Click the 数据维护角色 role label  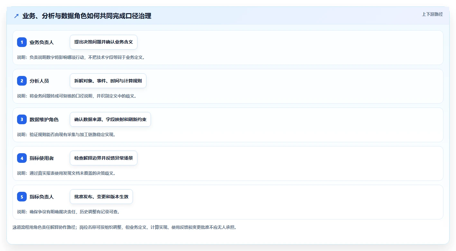(44, 119)
